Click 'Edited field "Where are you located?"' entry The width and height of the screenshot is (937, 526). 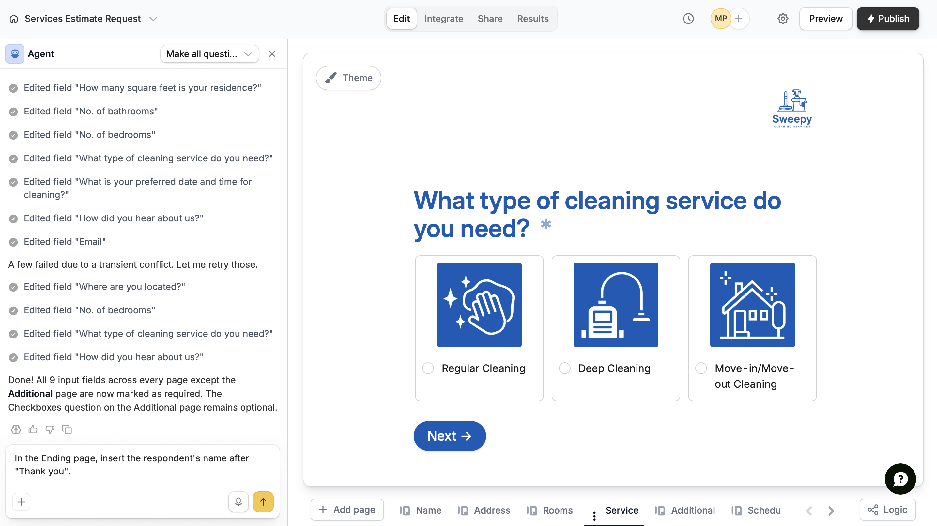pos(104,287)
